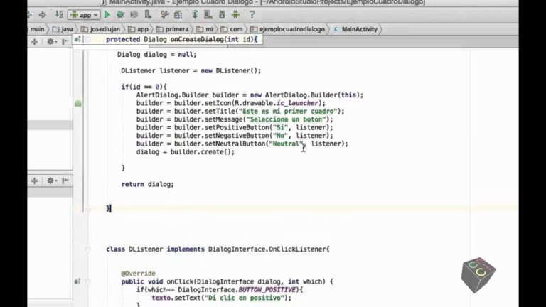Open the SDK Manager icon
The image size is (546, 307).
222,15
